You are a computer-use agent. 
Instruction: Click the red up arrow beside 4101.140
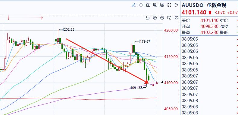tap(210, 12)
